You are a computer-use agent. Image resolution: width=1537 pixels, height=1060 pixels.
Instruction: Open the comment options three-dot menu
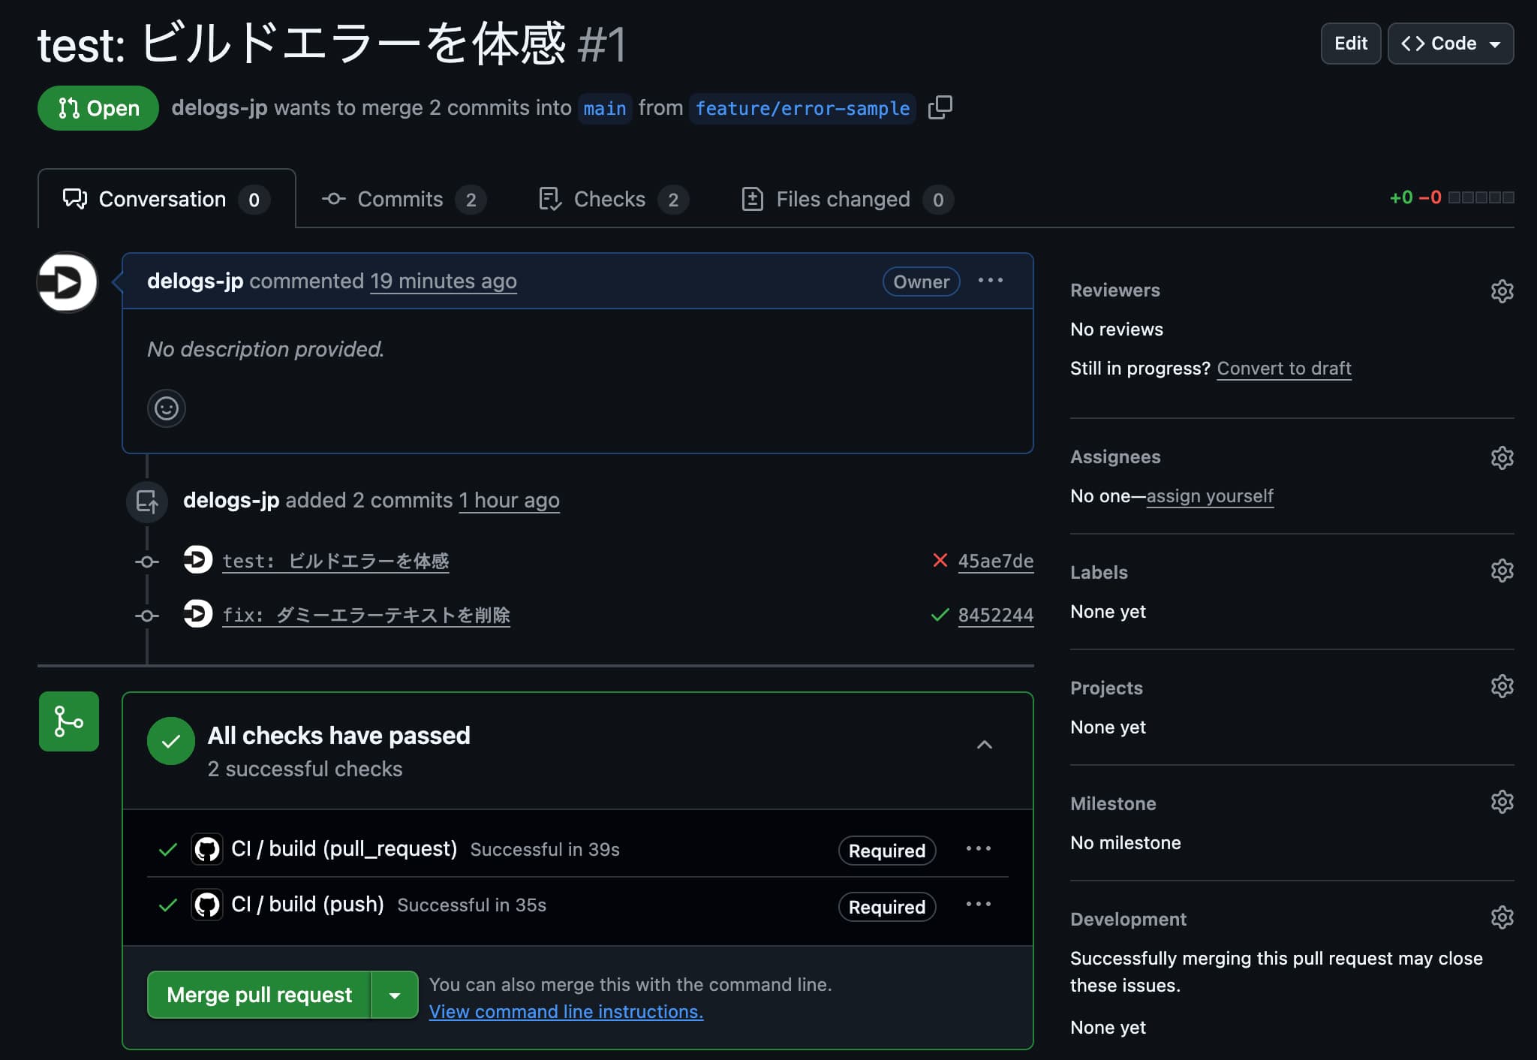point(991,281)
